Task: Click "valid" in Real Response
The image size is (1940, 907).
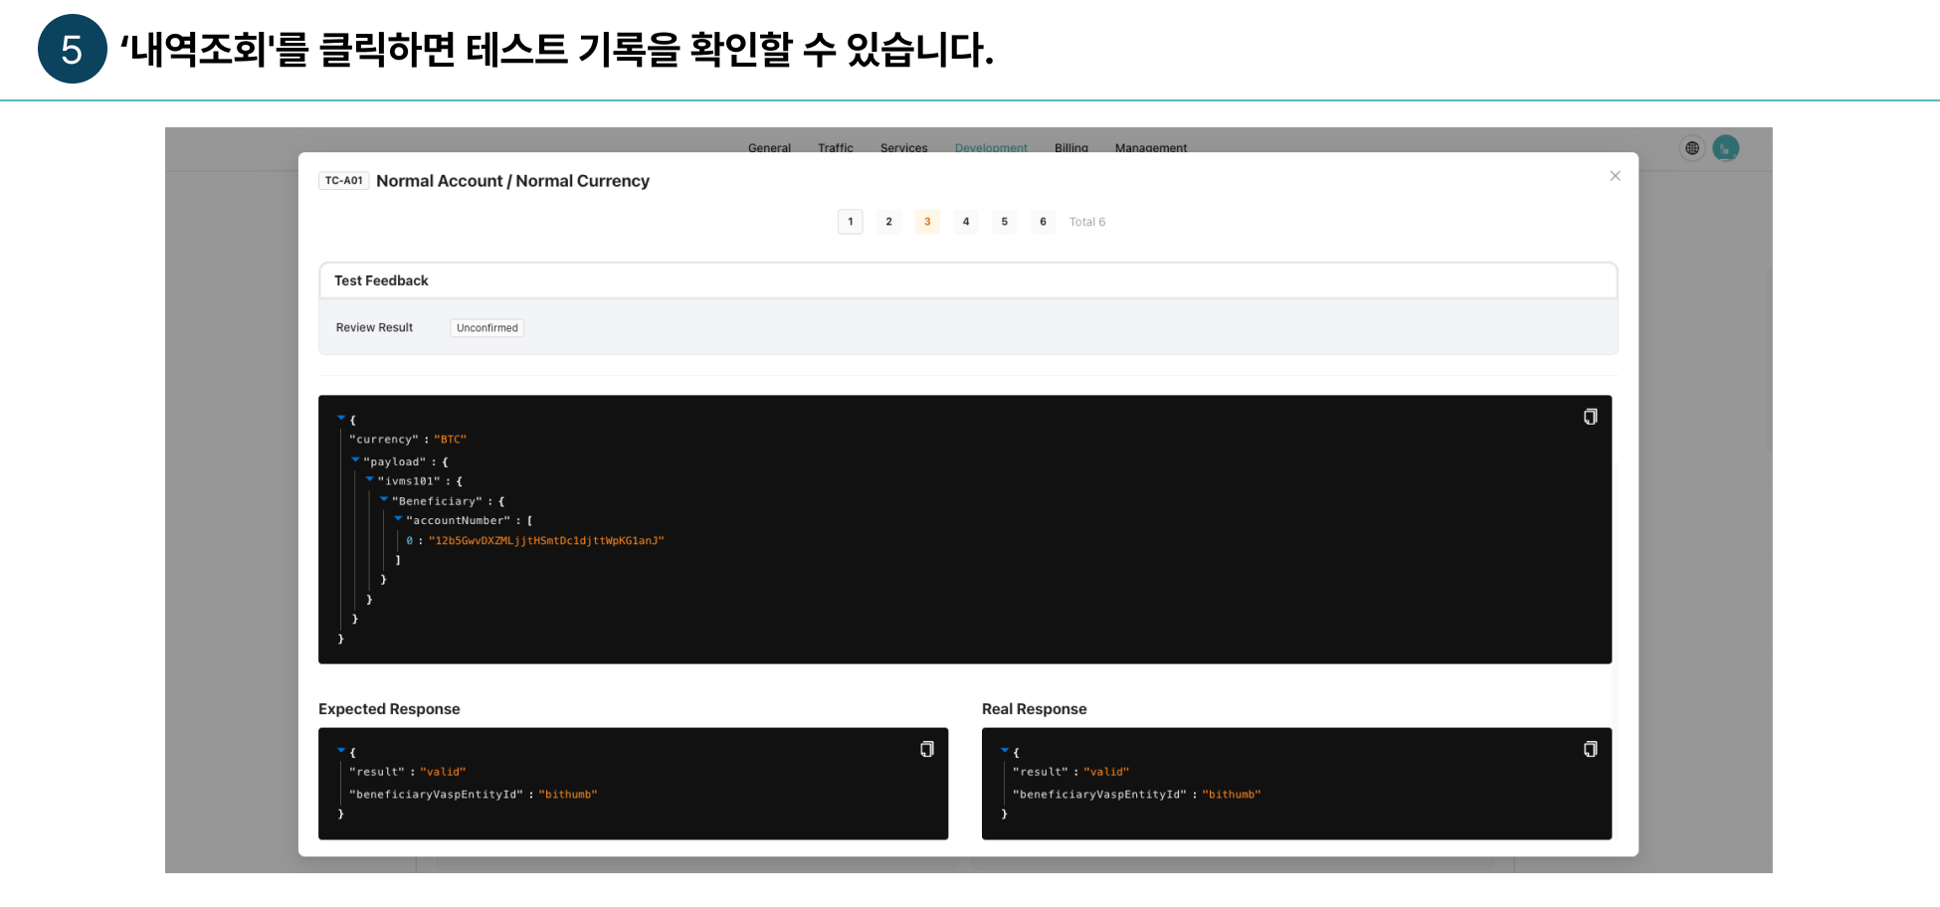Action: click(1106, 772)
